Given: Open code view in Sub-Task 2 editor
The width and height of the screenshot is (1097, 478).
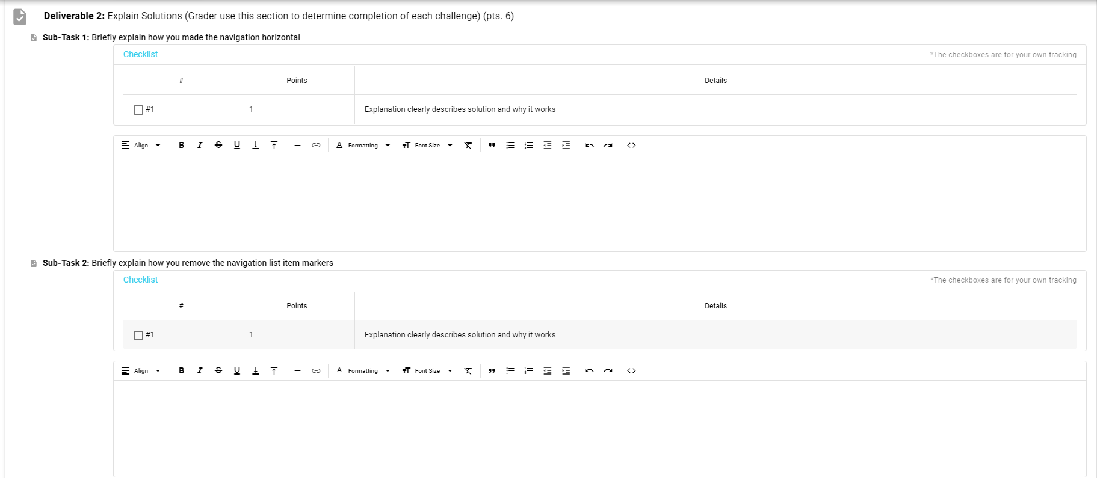Looking at the screenshot, I should point(631,370).
